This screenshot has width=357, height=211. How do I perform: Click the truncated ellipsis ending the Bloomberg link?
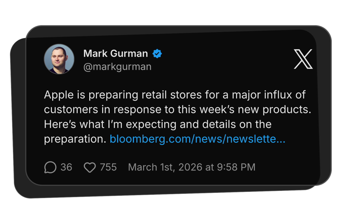tap(280, 140)
